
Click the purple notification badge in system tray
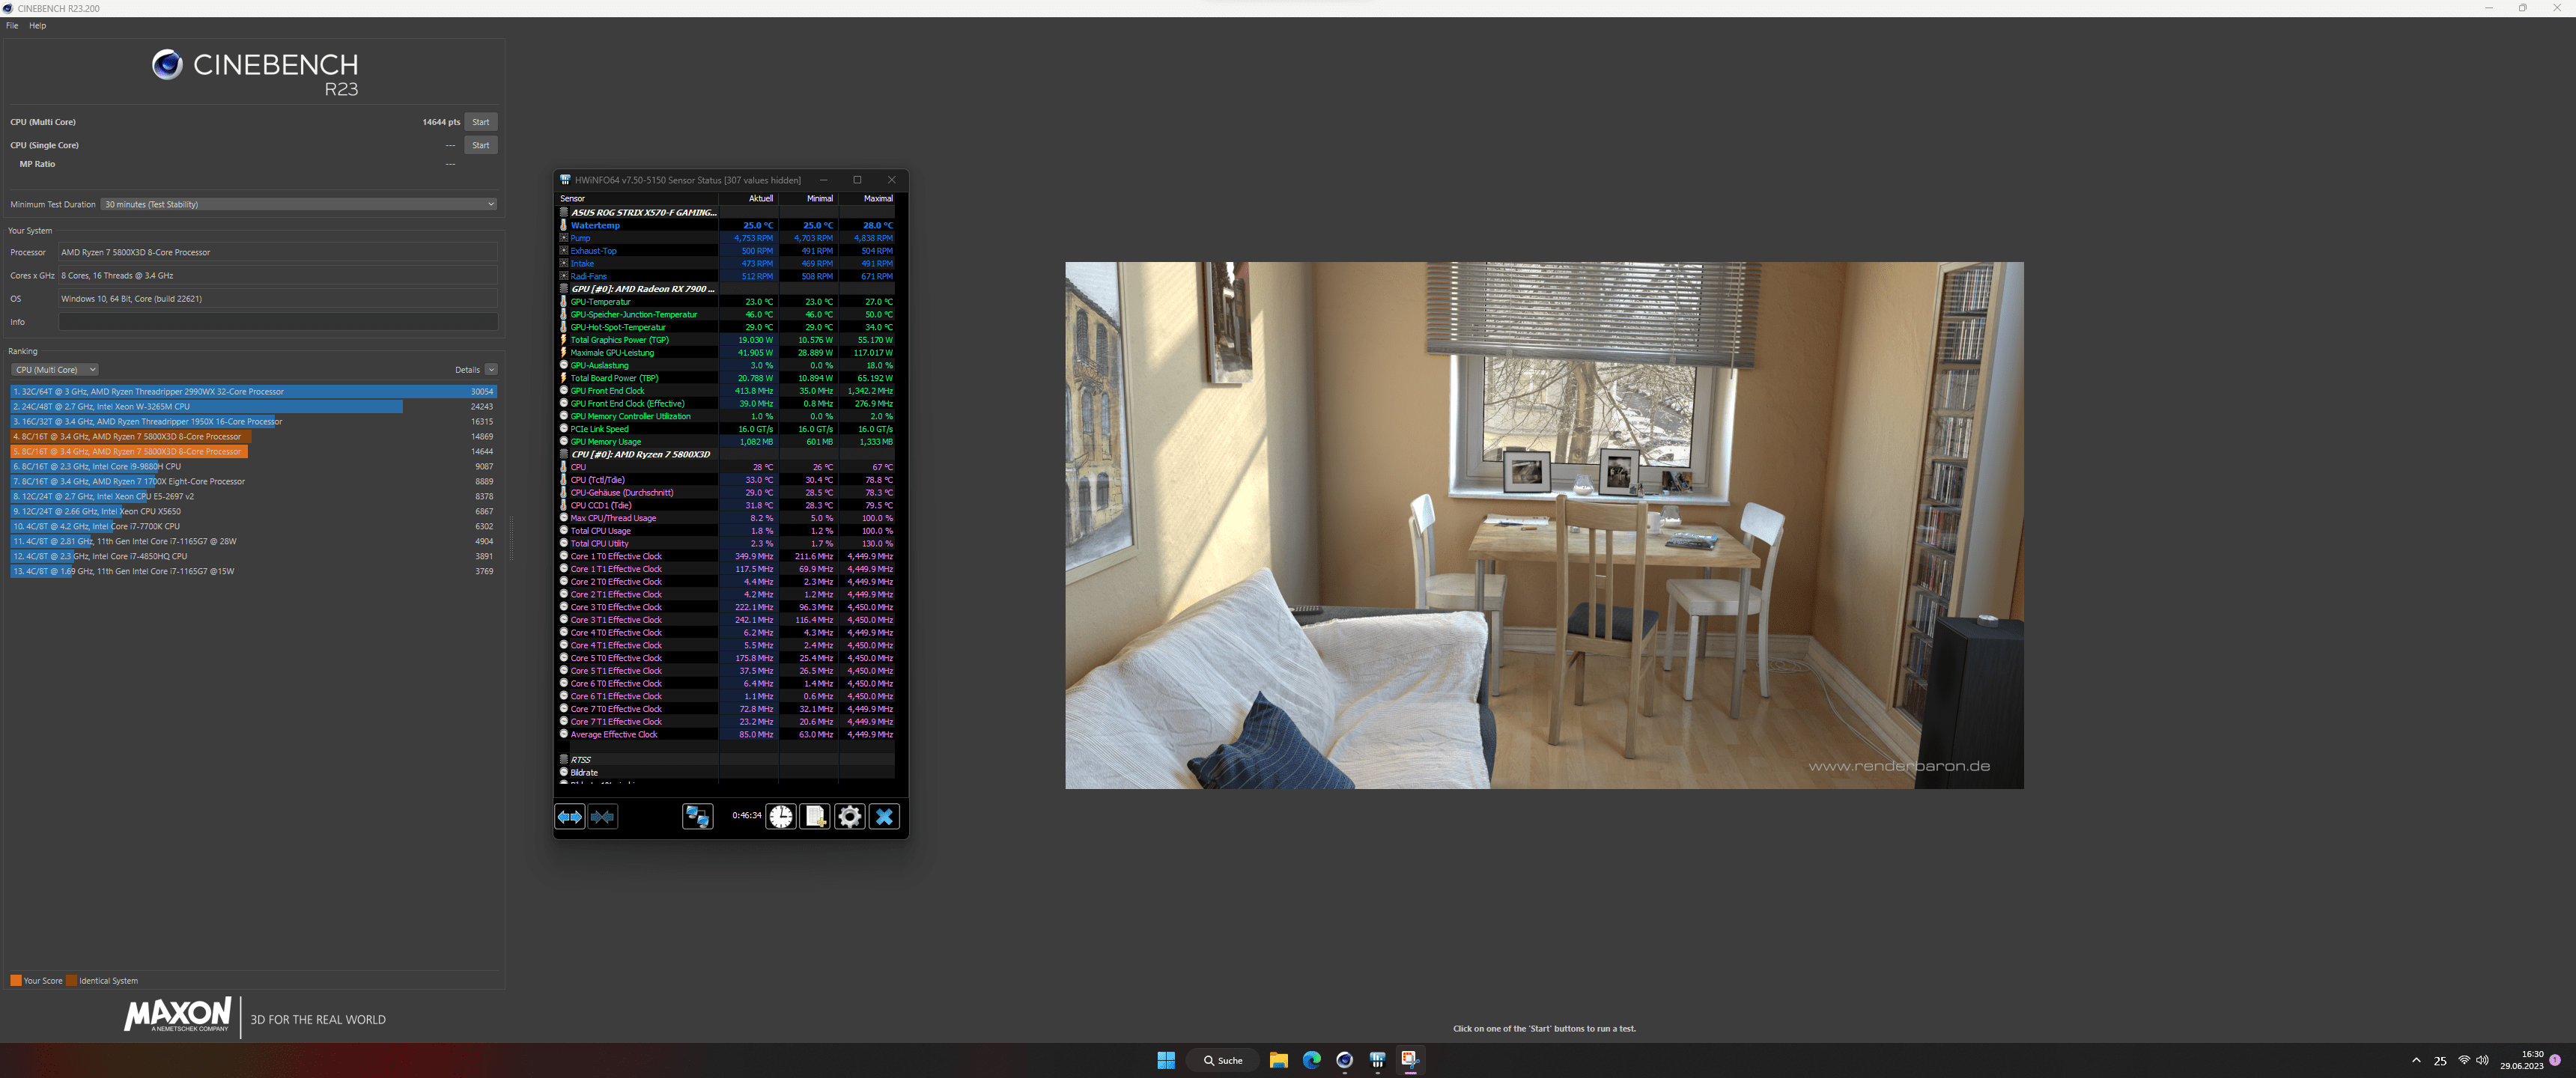click(x=2555, y=1060)
